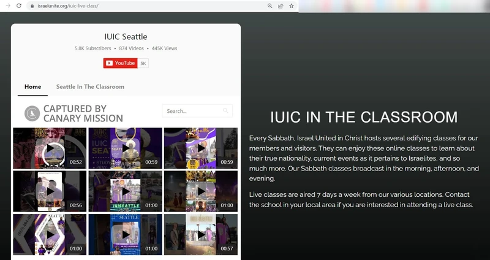Play the top-middle video in the grid
The width and height of the screenshot is (490, 260).
(125, 148)
